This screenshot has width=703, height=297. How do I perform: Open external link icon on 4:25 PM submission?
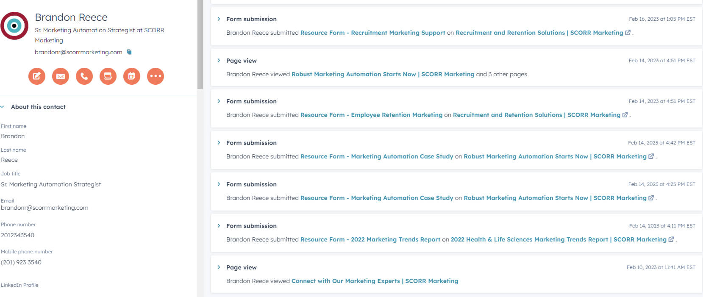click(x=651, y=198)
